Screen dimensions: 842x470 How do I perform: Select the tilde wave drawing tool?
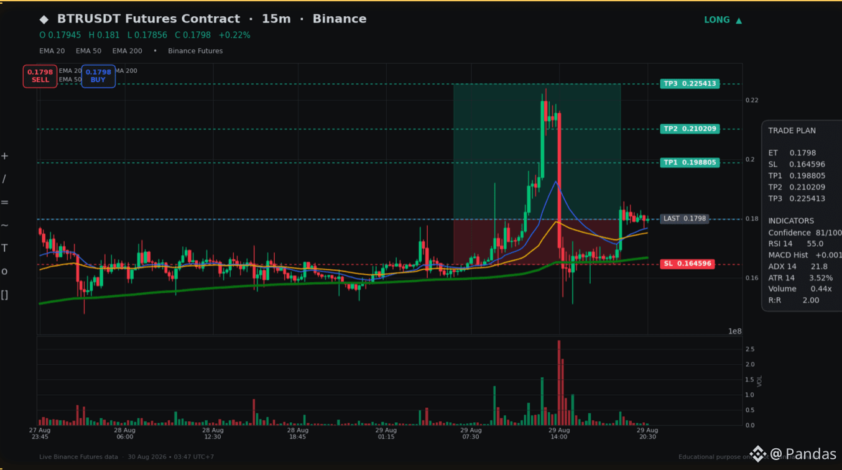pos(4,225)
